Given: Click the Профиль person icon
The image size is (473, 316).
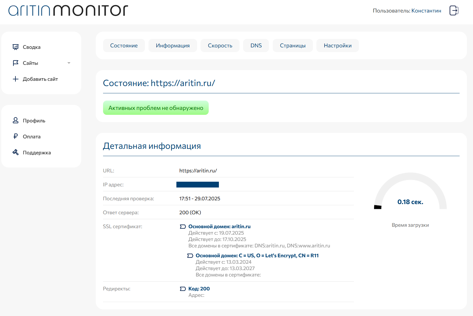Looking at the screenshot, I should 16,120.
